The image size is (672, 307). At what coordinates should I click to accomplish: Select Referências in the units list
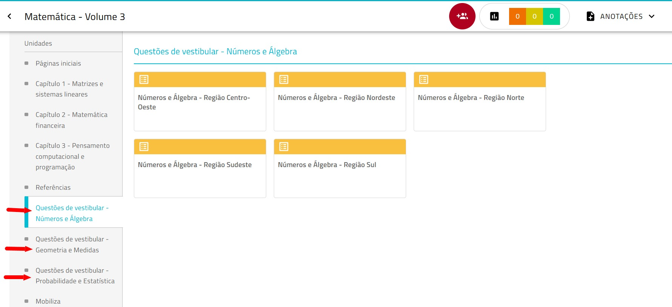pyautogui.click(x=53, y=187)
